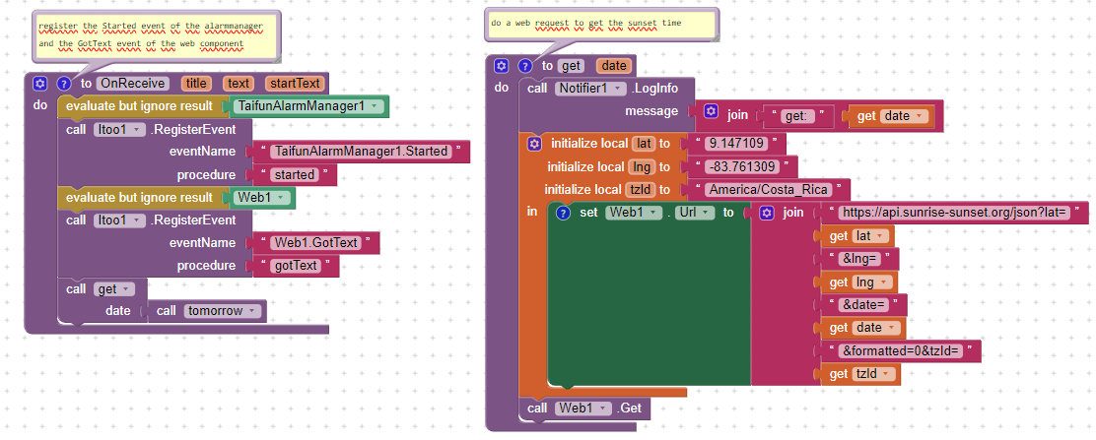Toggle the comment icon on the 'to get' procedure
The height and width of the screenshot is (440, 1096).
click(524, 66)
